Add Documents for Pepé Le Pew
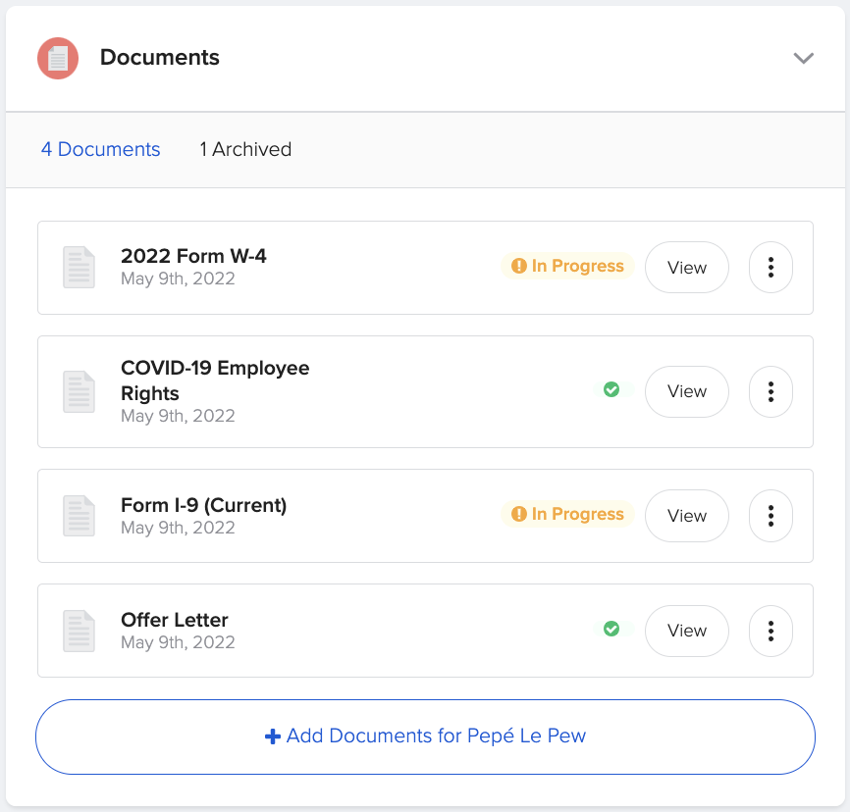The height and width of the screenshot is (812, 850). [x=425, y=736]
